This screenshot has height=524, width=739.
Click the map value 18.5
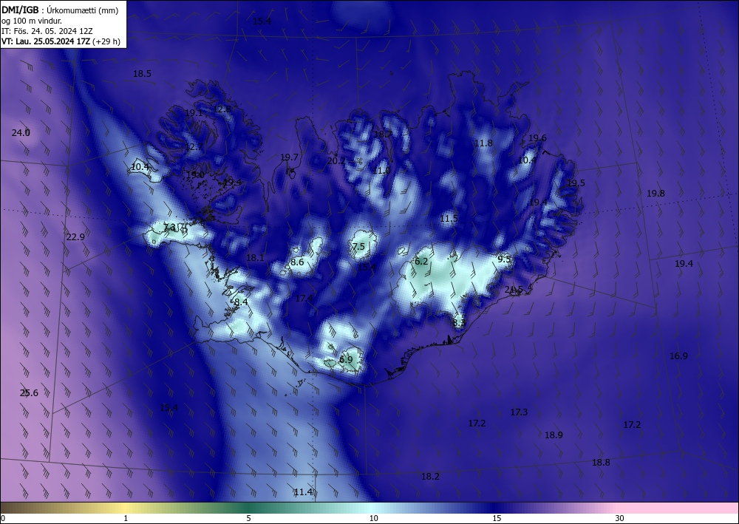tap(142, 73)
